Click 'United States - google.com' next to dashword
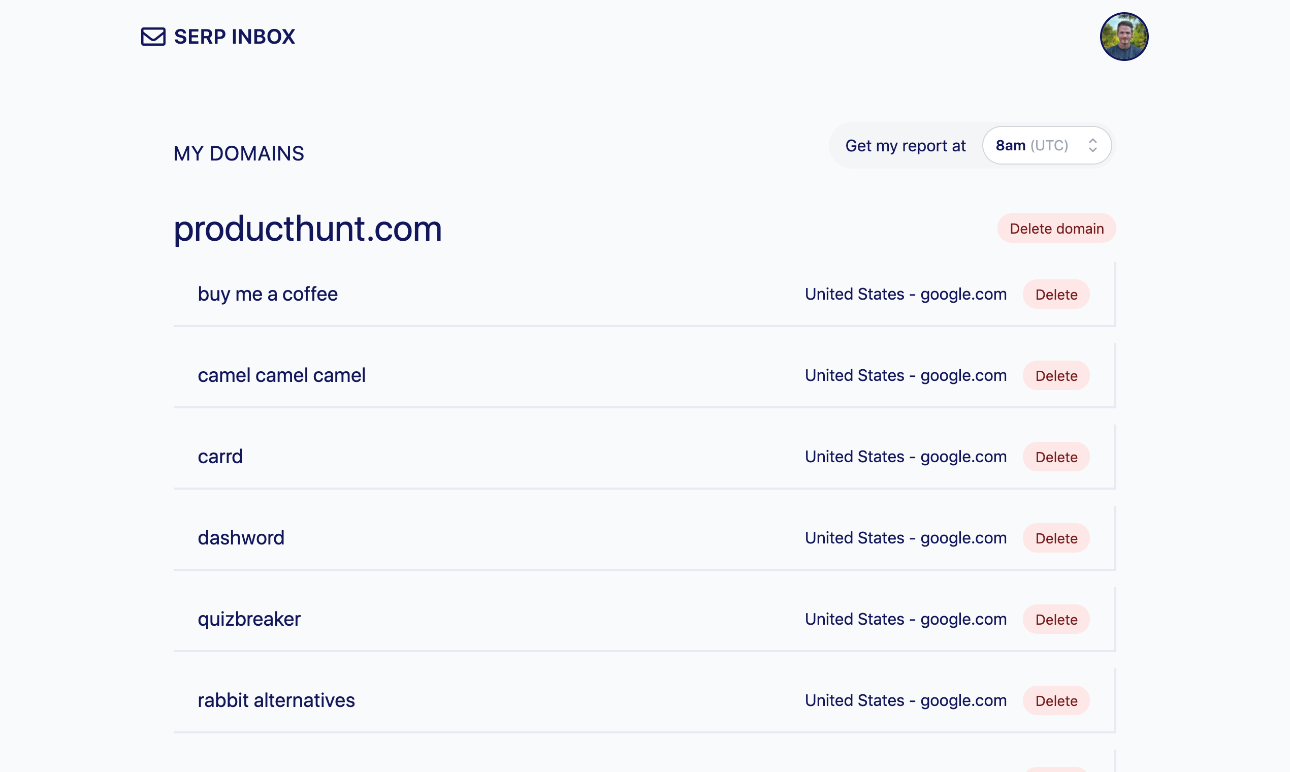Viewport: 1290px width, 772px height. (905, 538)
